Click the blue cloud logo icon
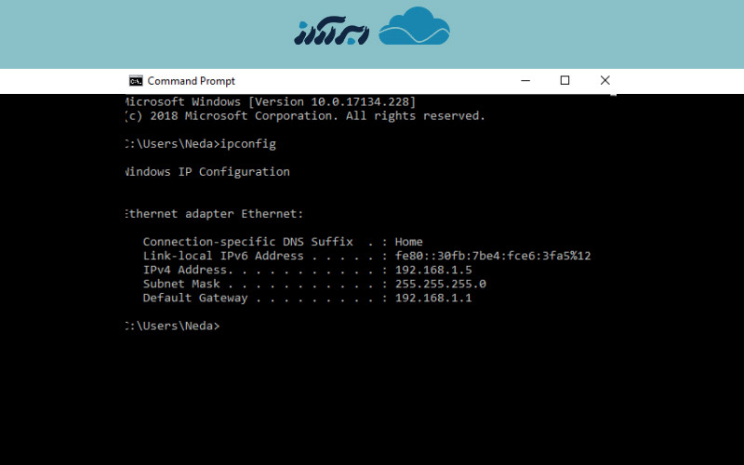Screen dimensions: 744x465 click(415, 27)
